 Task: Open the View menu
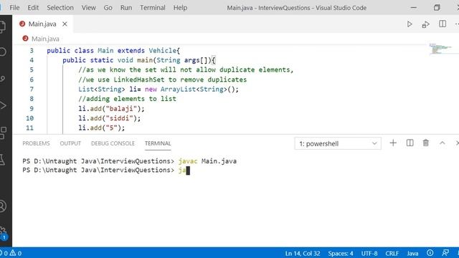click(88, 8)
